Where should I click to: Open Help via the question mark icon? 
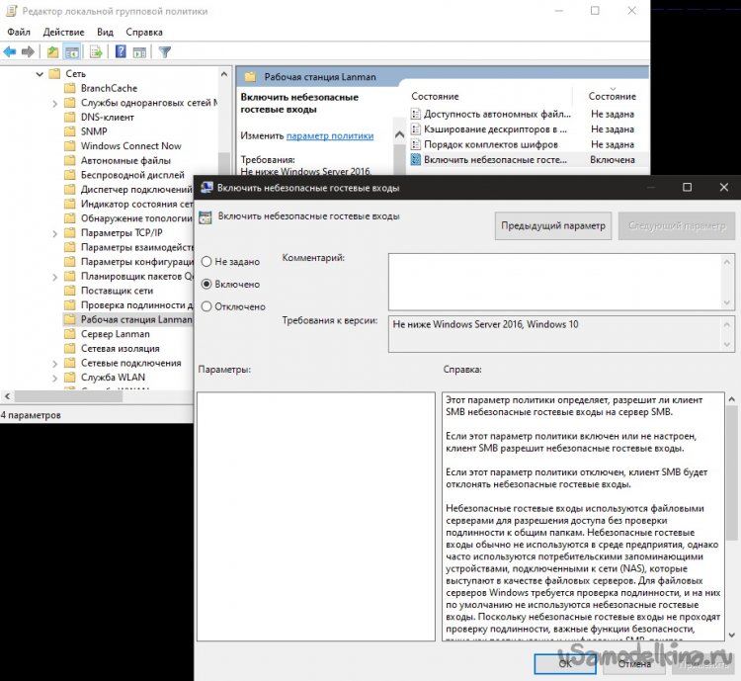click(121, 51)
